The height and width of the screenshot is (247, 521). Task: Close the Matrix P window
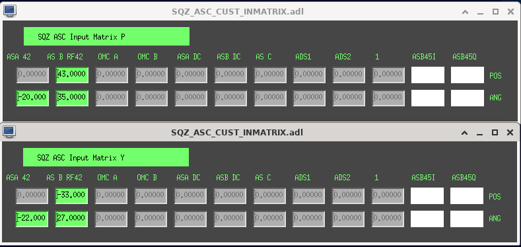[510, 12]
